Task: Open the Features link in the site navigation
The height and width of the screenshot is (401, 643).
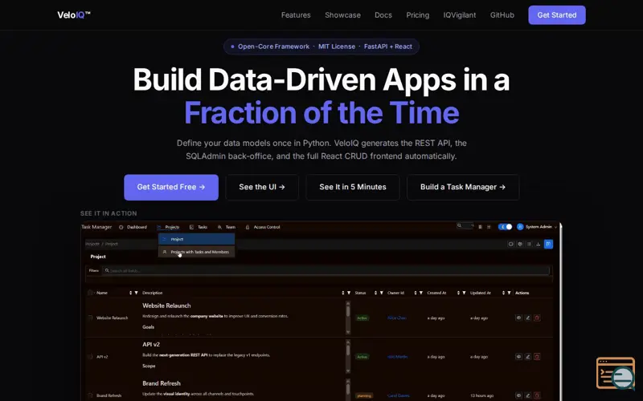Action: click(296, 15)
